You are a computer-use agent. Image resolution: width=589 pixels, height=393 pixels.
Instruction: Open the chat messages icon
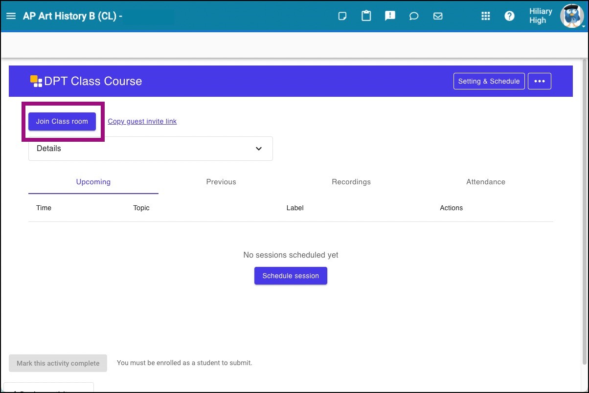pyautogui.click(x=414, y=16)
